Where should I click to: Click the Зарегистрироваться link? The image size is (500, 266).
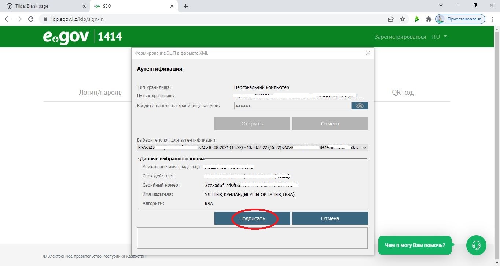[x=400, y=37]
